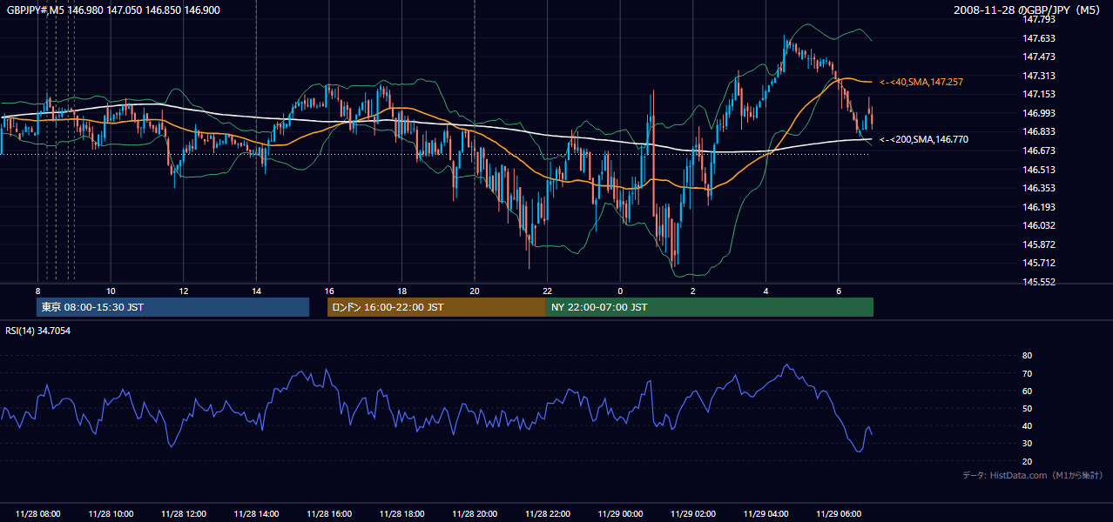
Task: Click price level 147.633 on the axis
Action: [1039, 38]
